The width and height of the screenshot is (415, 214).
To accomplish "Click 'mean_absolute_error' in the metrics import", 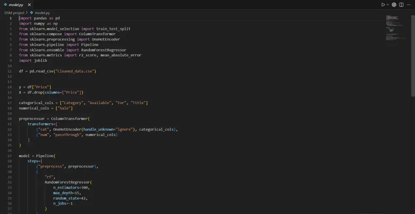I will [121, 55].
